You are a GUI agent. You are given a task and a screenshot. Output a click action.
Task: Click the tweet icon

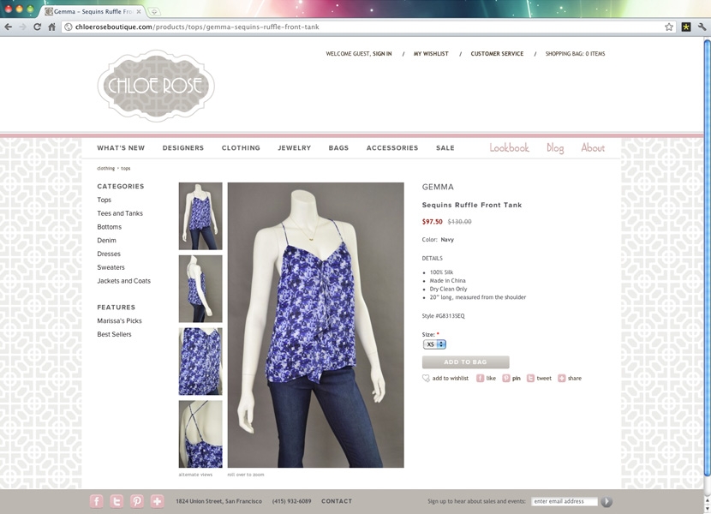tap(530, 378)
